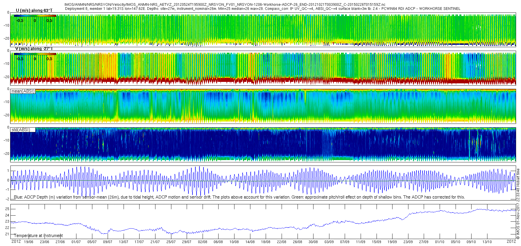Screen dimensions: 521x246
Task: Click the 'Deployment 8, member 1' metadata line
Action: point(263,9)
